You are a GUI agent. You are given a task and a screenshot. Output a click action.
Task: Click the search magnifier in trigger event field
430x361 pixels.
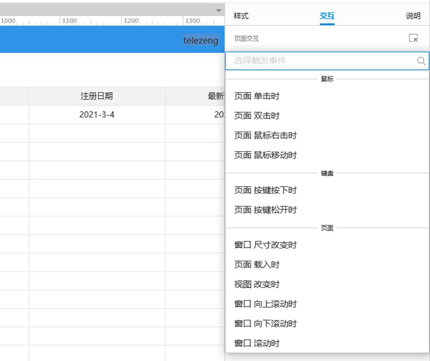point(421,61)
